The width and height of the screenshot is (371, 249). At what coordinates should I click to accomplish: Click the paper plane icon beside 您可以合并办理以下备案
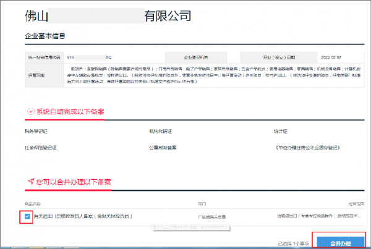click(30, 182)
